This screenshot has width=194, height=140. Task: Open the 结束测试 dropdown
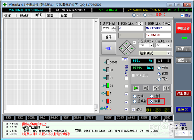point(168,53)
